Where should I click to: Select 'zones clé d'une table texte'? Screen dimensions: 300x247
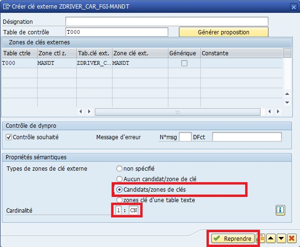119,200
